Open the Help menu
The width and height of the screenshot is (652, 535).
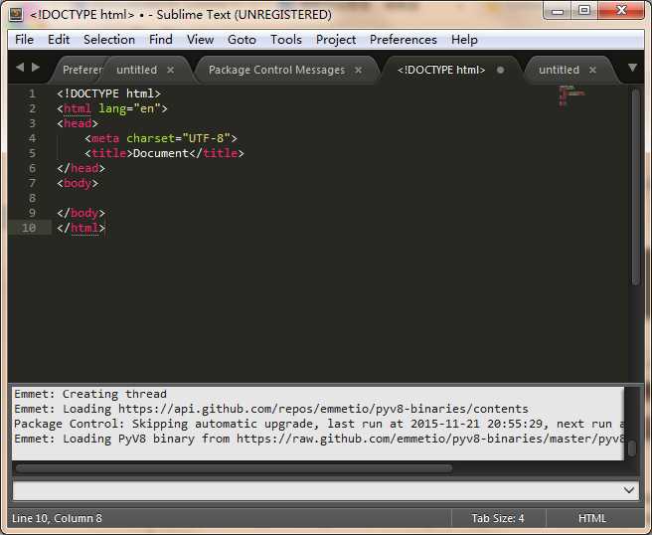pos(464,40)
